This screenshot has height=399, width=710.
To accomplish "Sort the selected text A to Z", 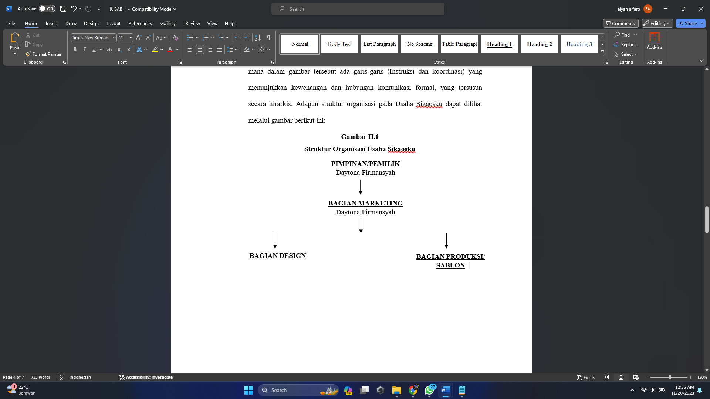I will click(258, 38).
